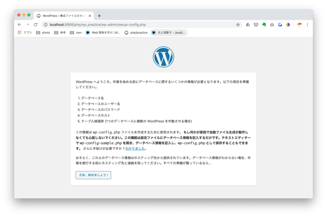This screenshot has height=217, width=327.
Task: Open the Web 開発を学ぶ bookmark
Action: pyautogui.click(x=103, y=33)
